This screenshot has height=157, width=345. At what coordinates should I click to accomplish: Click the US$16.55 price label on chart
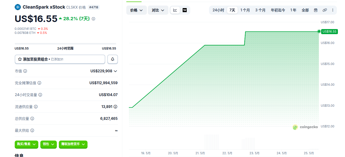click(x=330, y=32)
